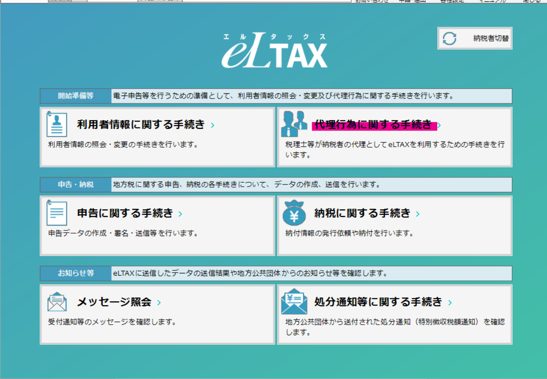
Task: Click the yen money bag icon
Action: tap(294, 213)
